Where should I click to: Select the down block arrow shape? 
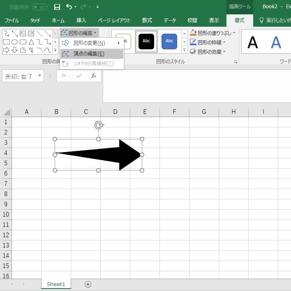coord(15,50)
